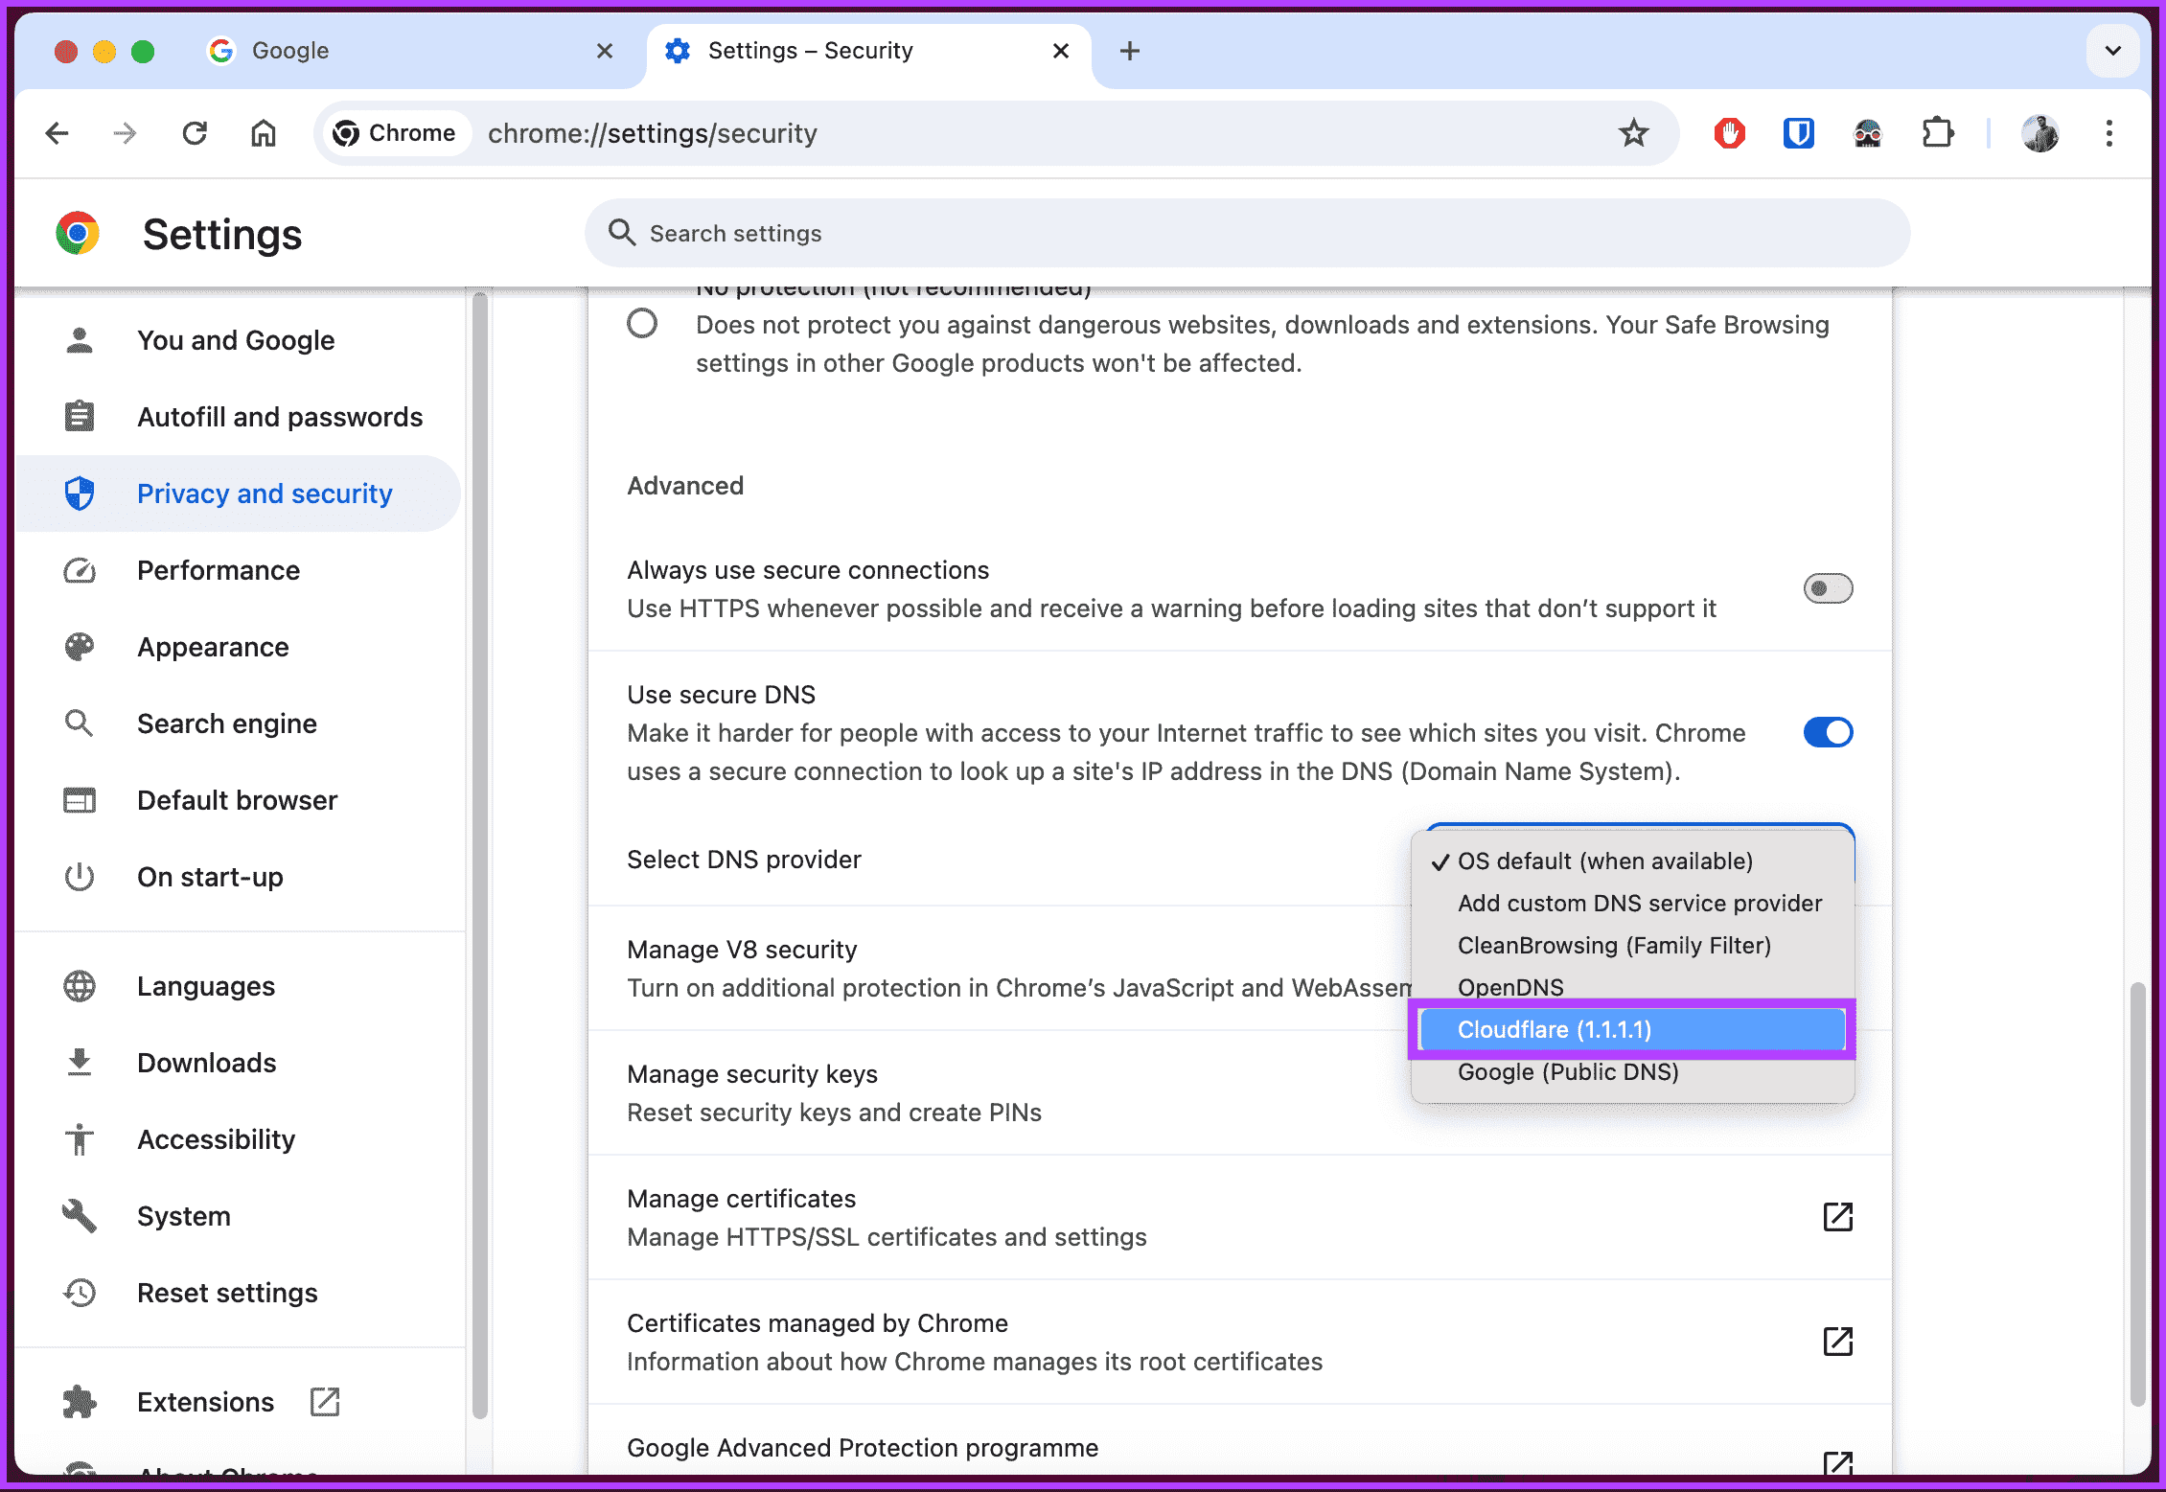Choose OpenDNS from the provider list

tap(1632, 987)
